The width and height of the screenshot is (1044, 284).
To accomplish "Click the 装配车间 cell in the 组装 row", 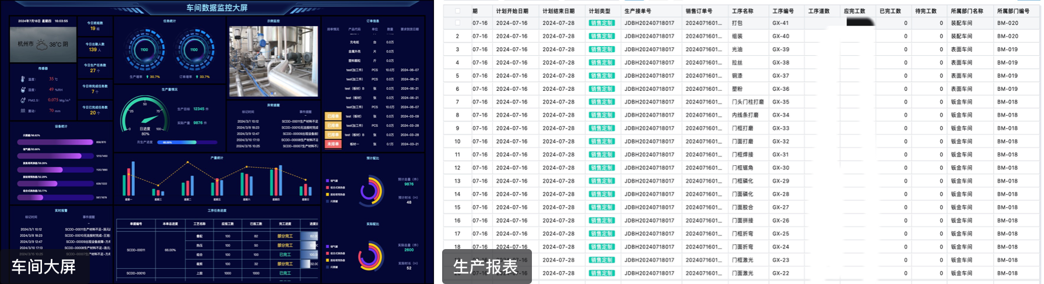I will point(961,36).
